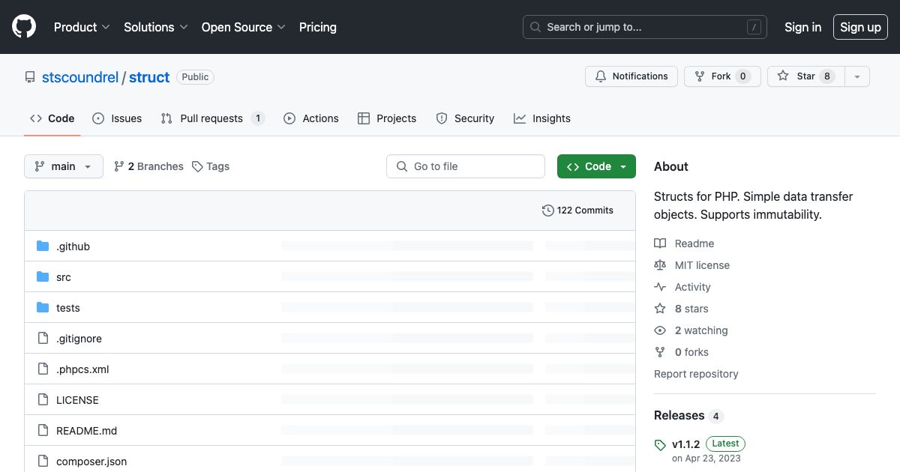Click the Branches icon next to main
Image resolution: width=900 pixels, height=472 pixels.
pyautogui.click(x=119, y=166)
